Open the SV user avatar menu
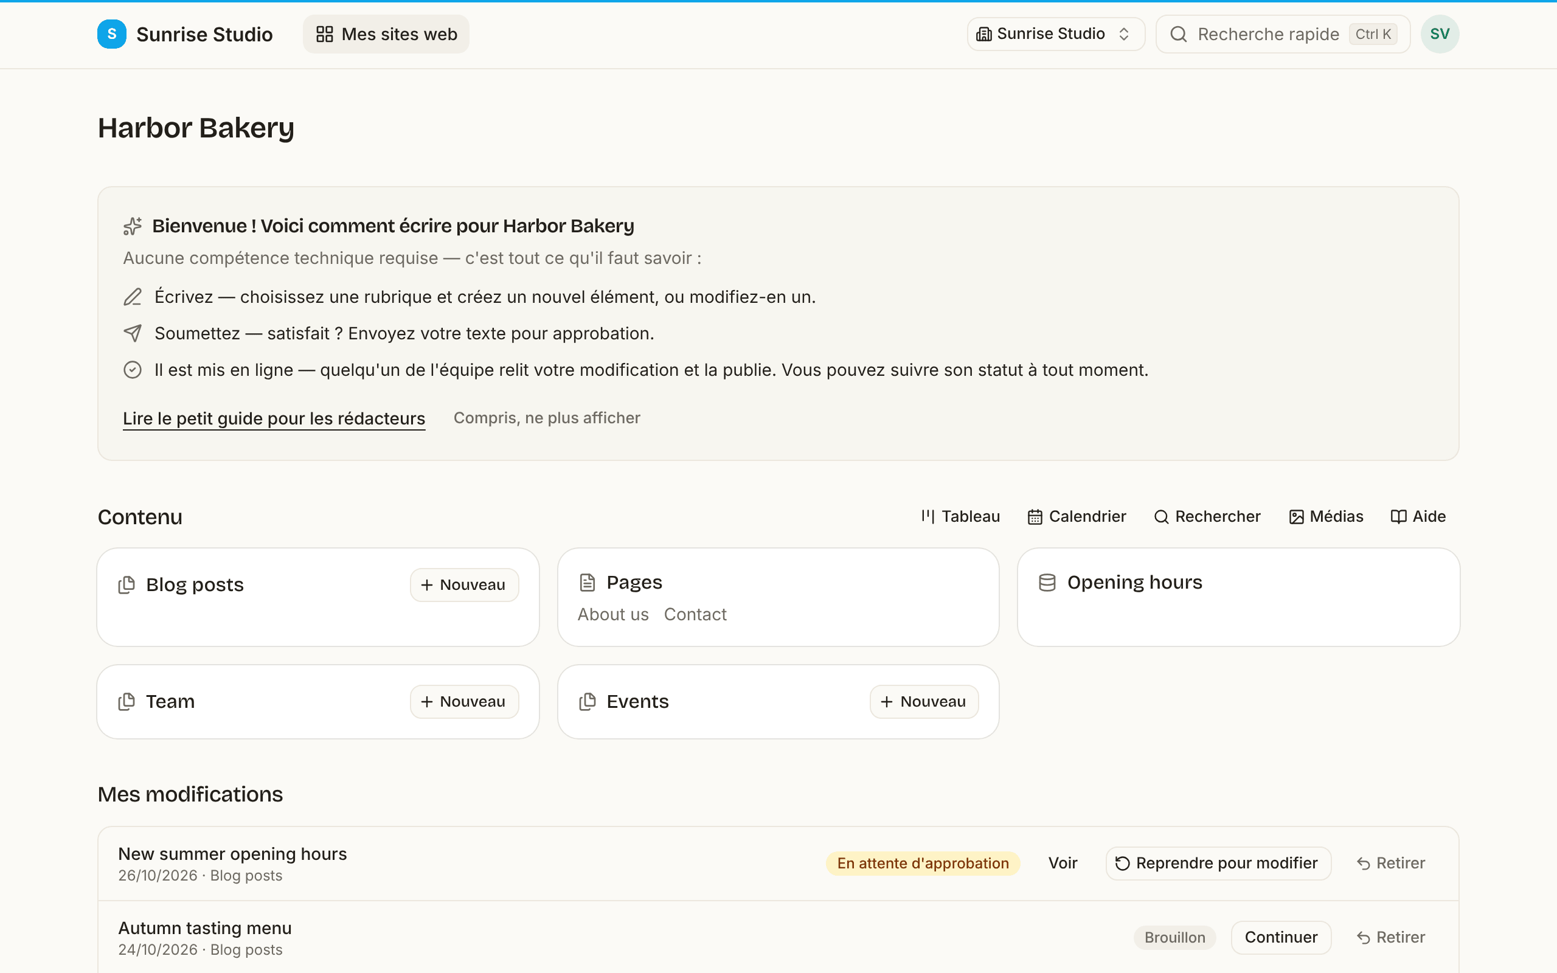Screen dimensions: 1557x973 pos(1439,34)
